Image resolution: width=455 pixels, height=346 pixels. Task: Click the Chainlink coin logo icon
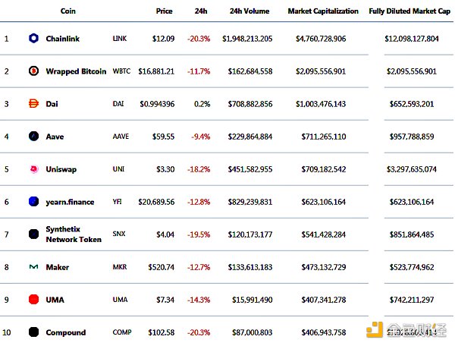pos(33,38)
